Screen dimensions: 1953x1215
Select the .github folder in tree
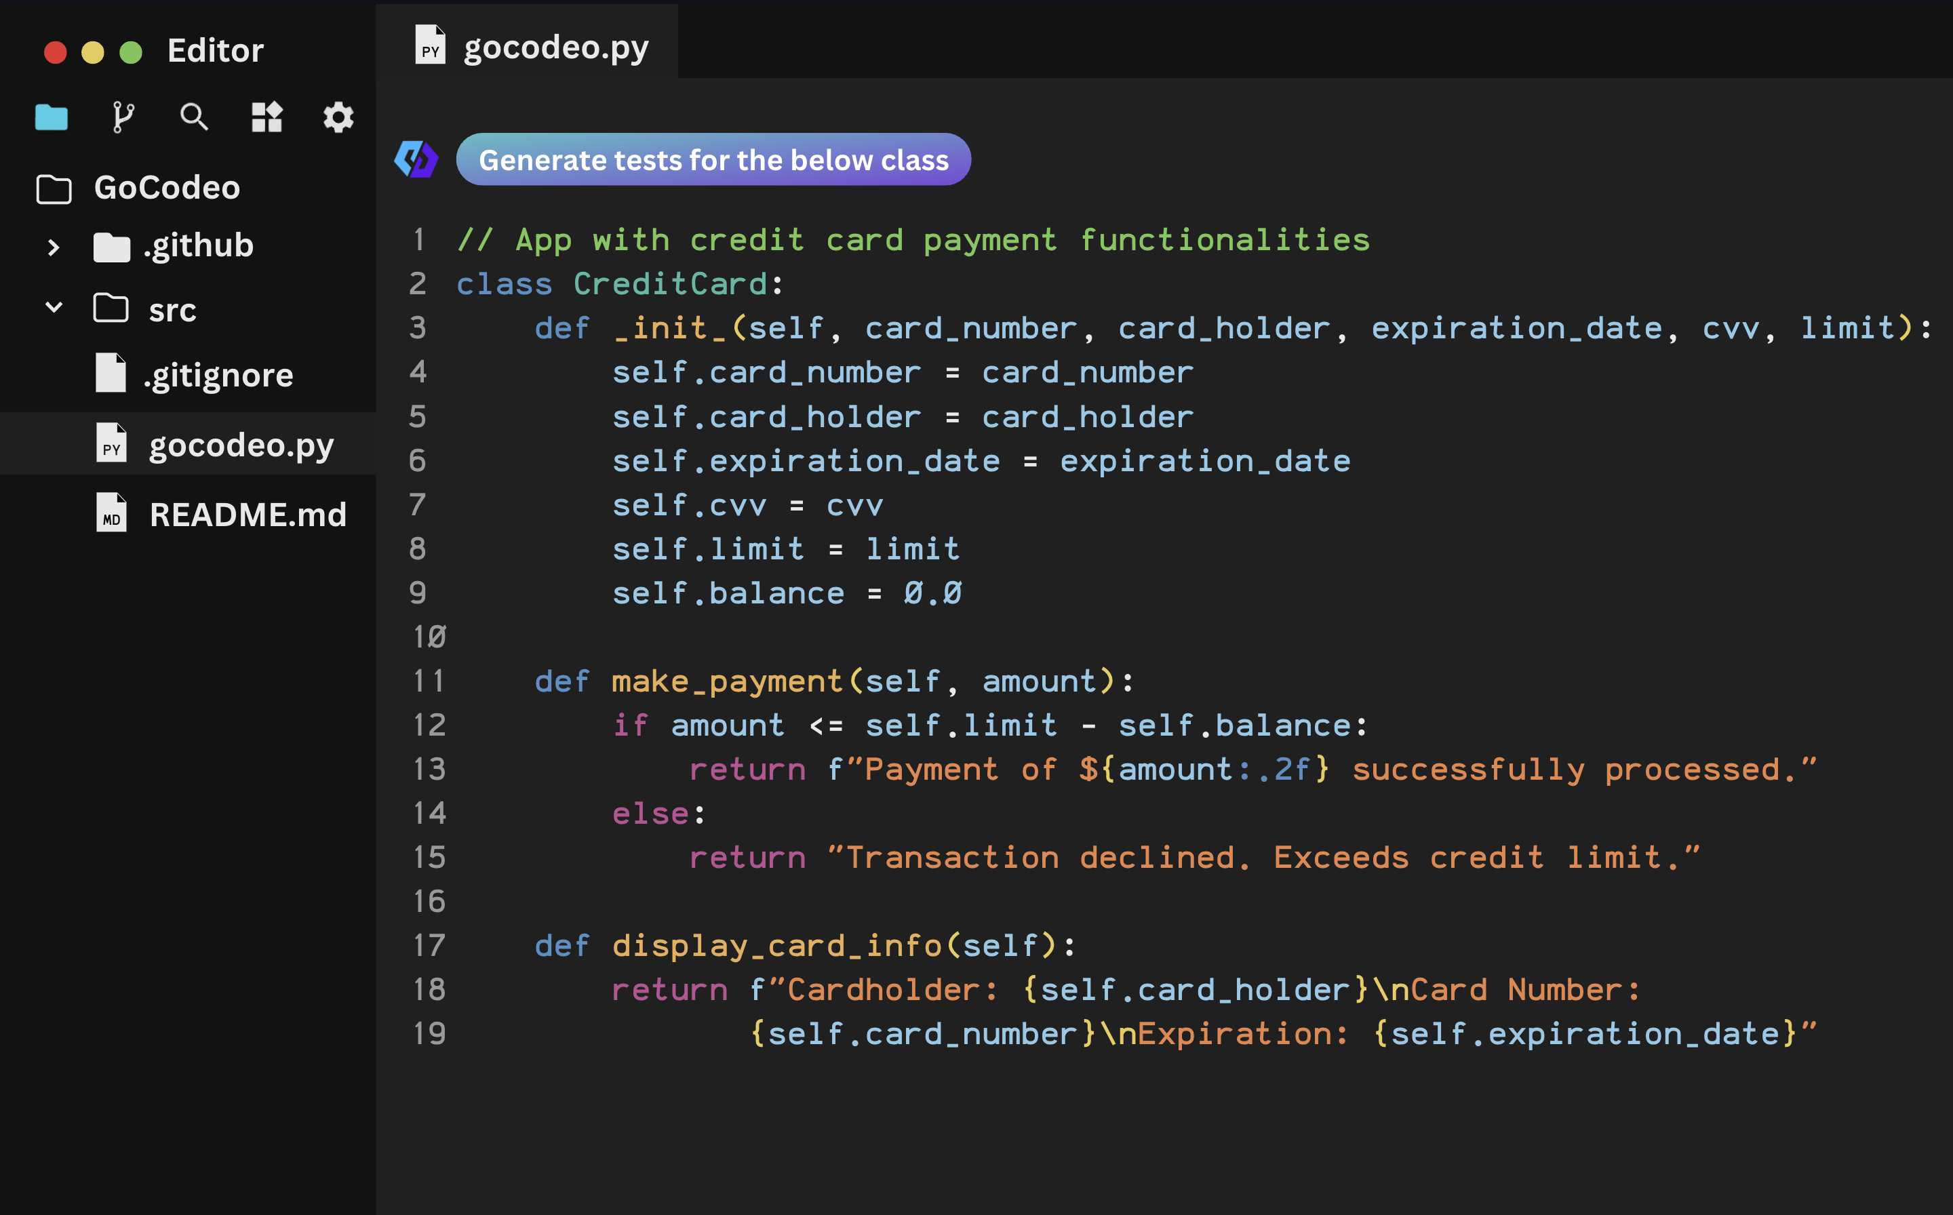click(x=198, y=246)
